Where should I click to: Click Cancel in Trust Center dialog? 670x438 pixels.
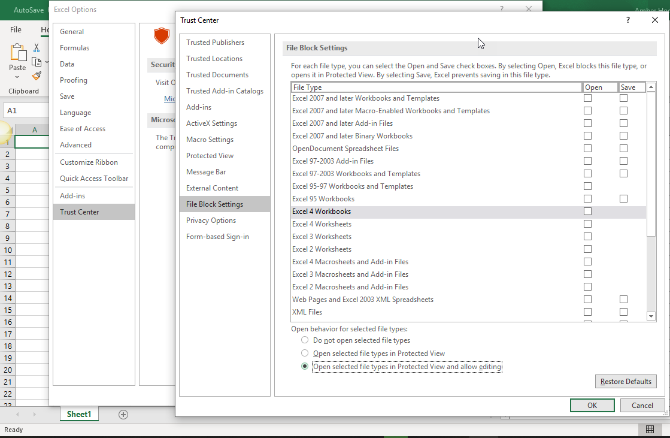point(642,406)
